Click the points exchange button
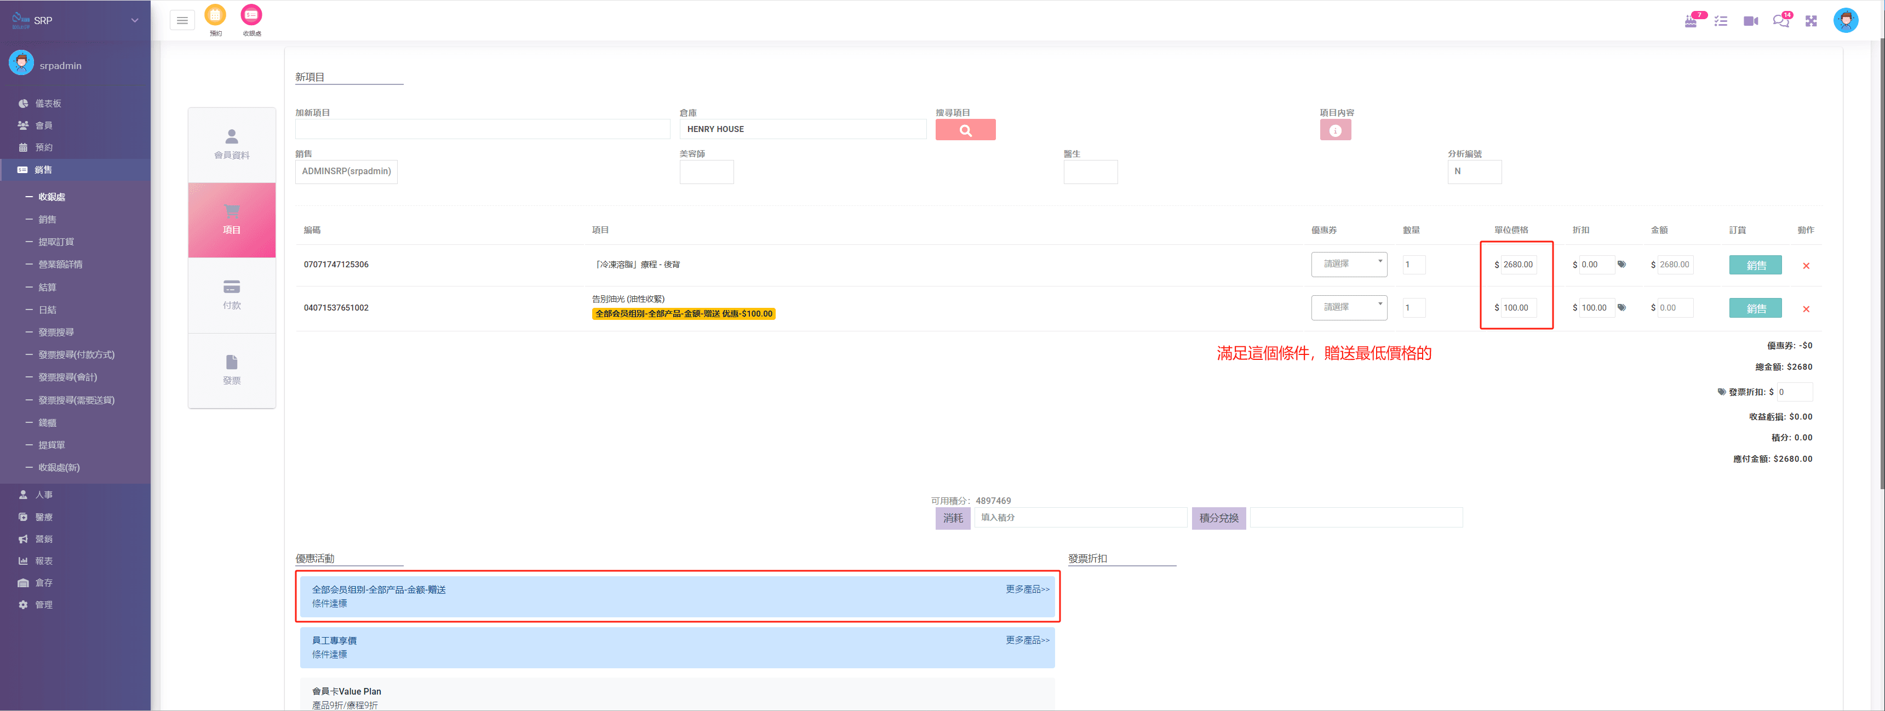This screenshot has height=711, width=1885. coord(1218,518)
